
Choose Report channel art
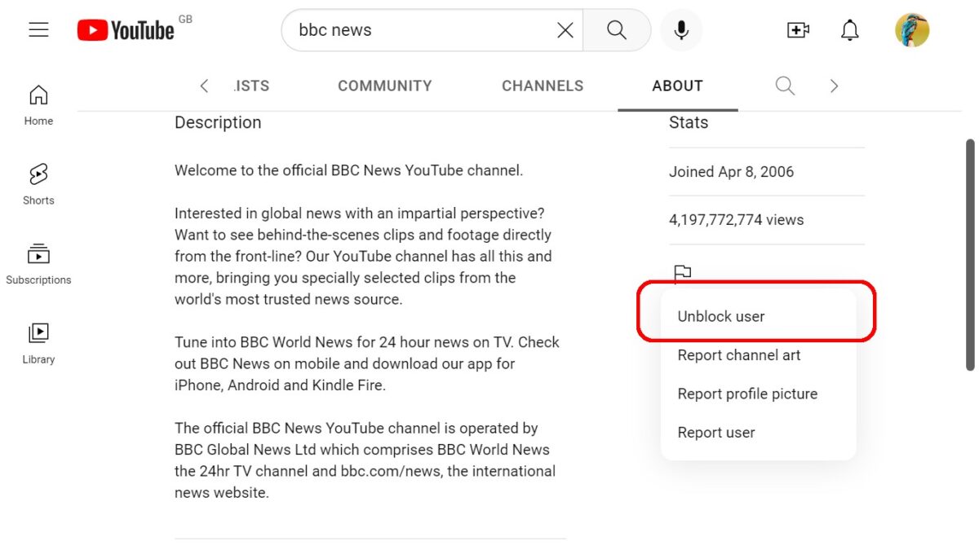click(759, 355)
